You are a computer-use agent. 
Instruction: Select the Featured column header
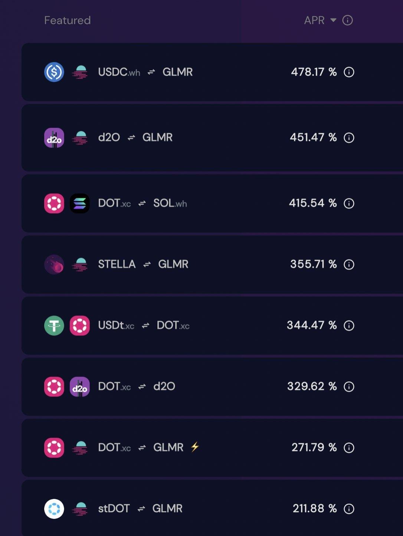click(x=68, y=20)
